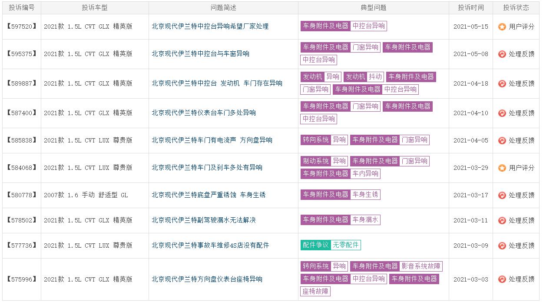Click the status icon in row 587400
The height and width of the screenshot is (302, 543).
coord(502,113)
